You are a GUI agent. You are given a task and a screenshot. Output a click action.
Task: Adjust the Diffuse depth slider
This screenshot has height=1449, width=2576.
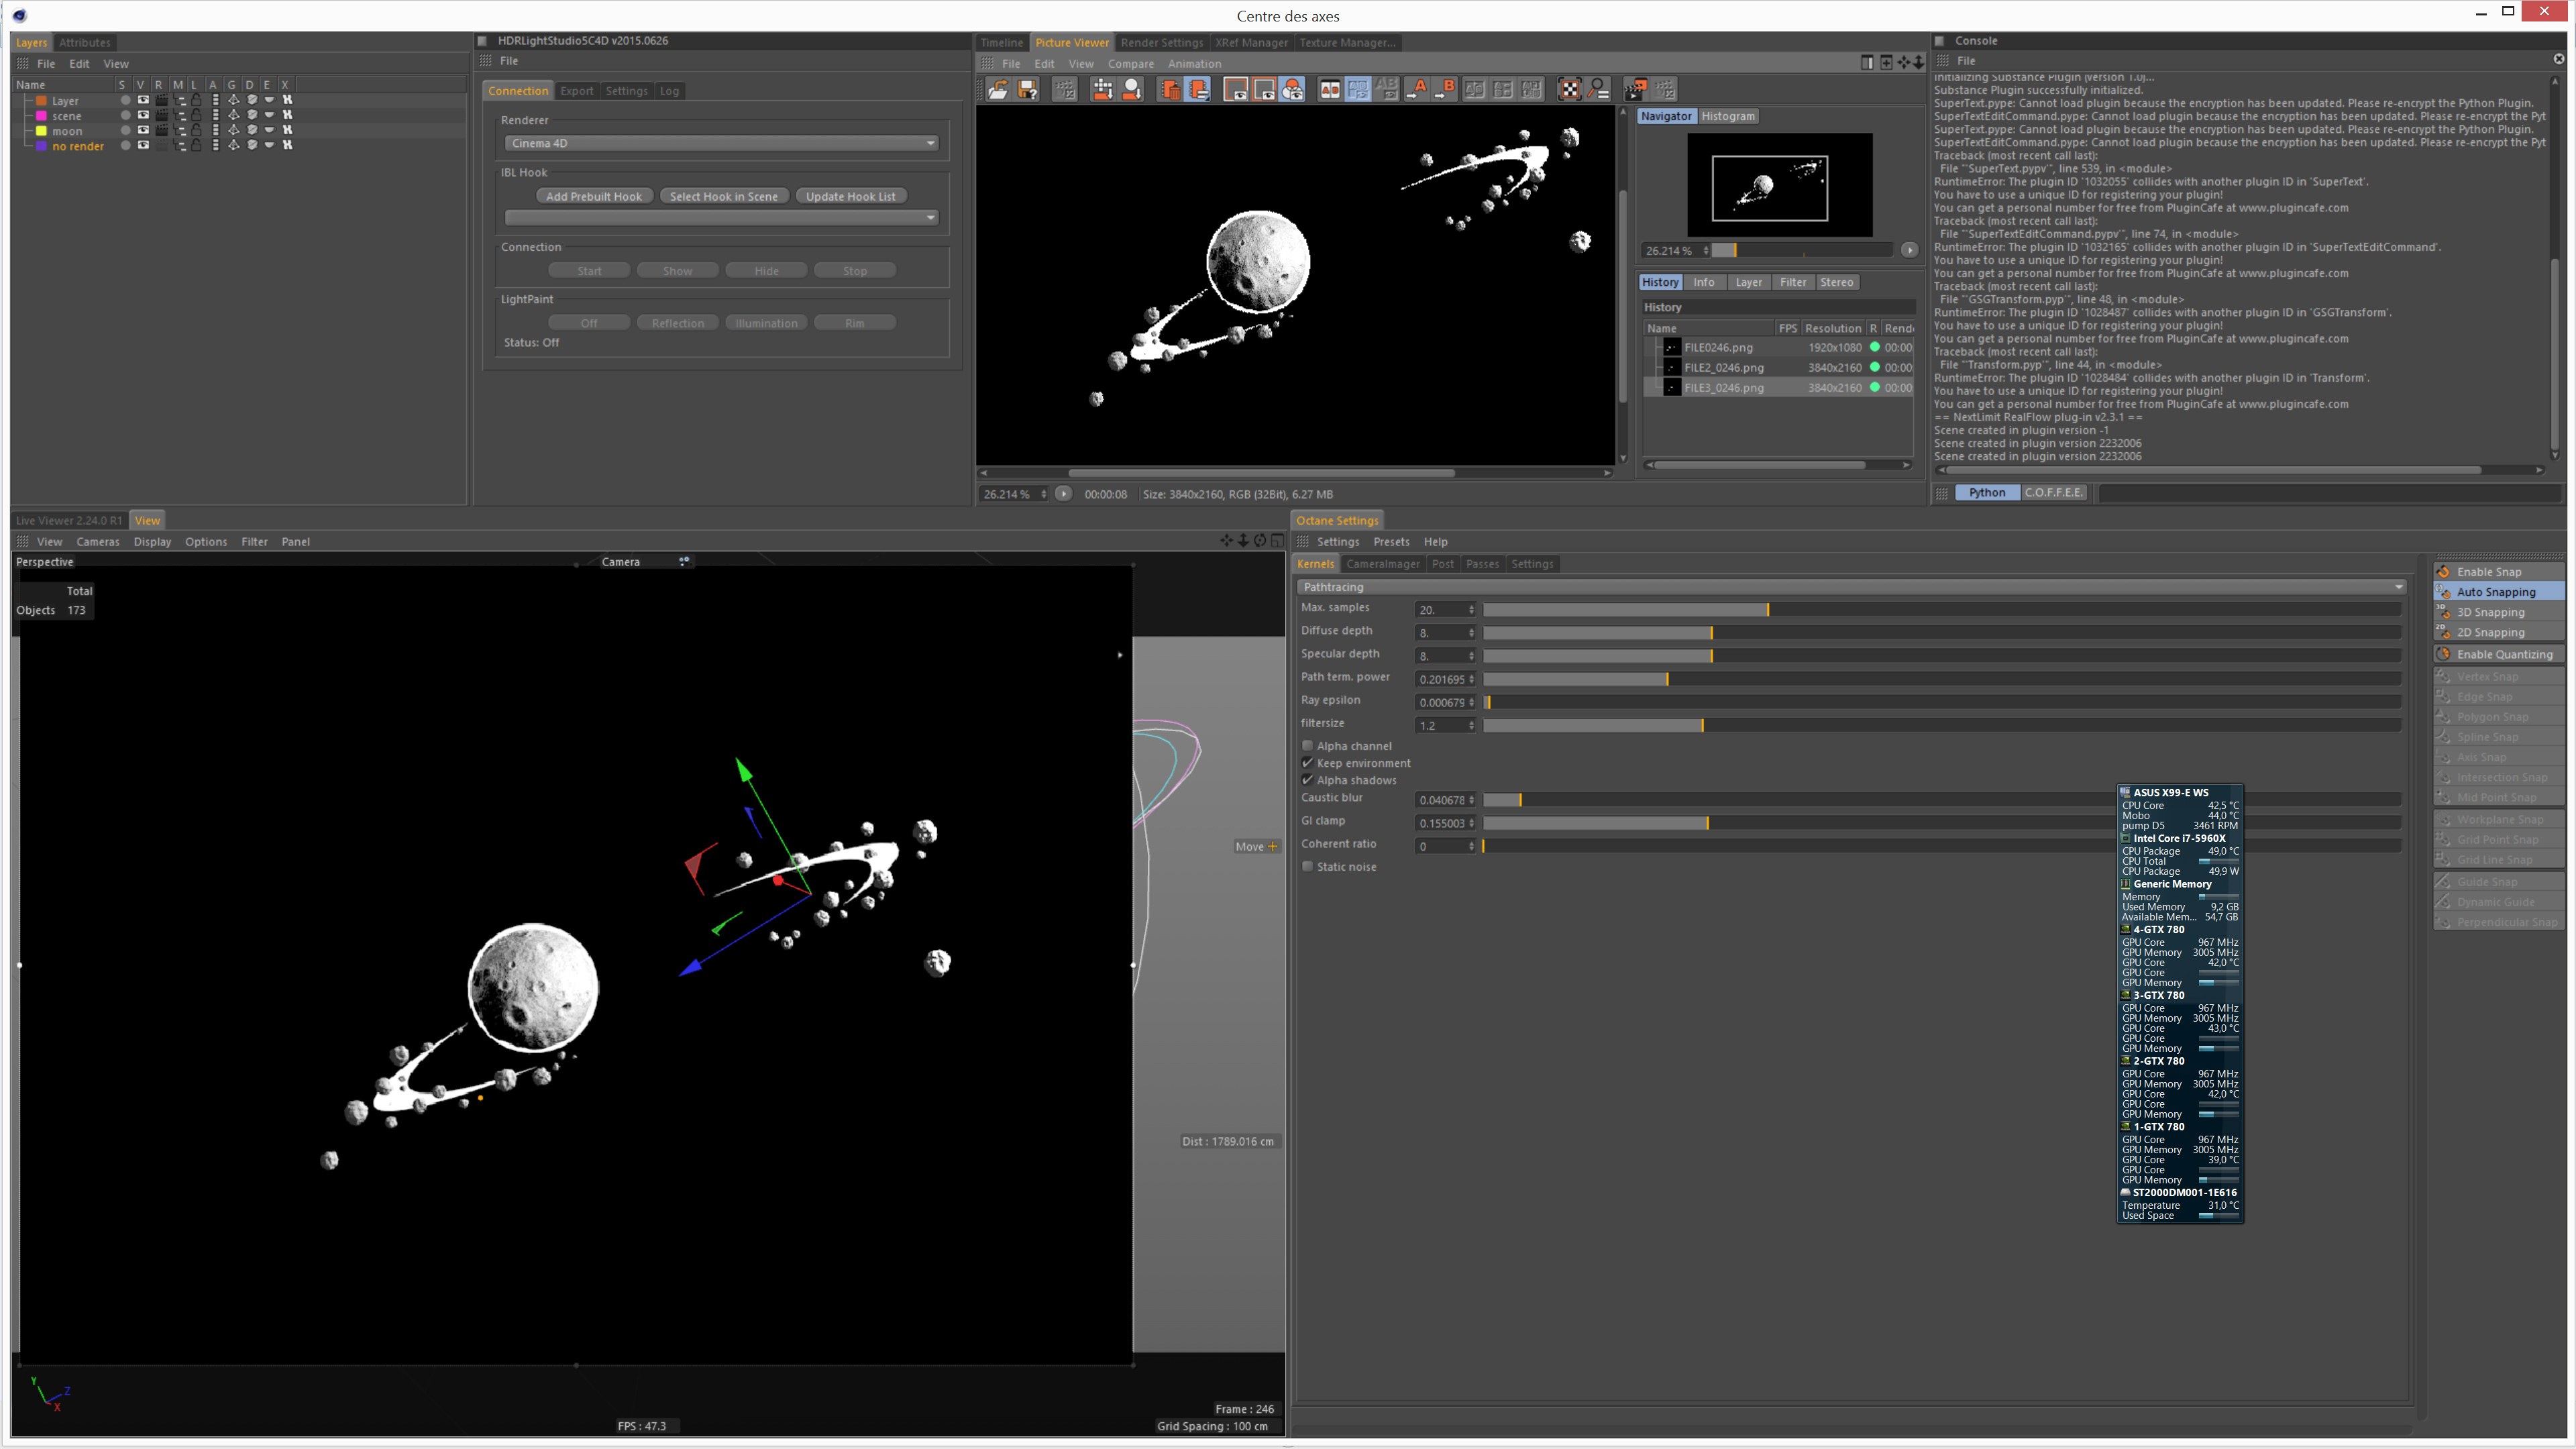coord(1942,633)
